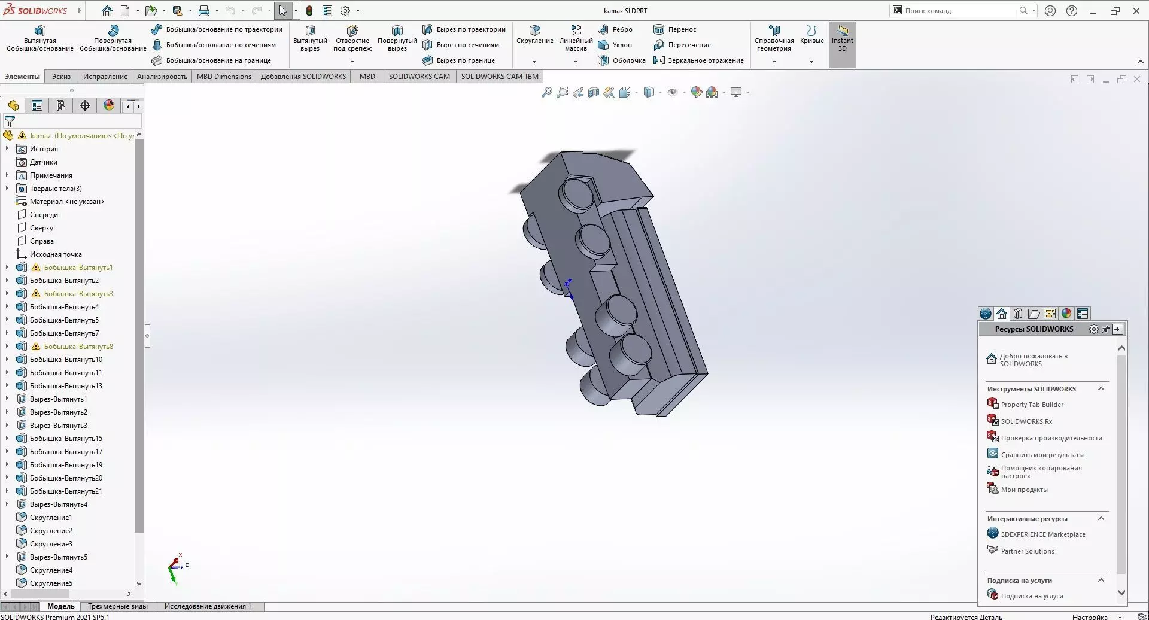Open Partner Solutions link
The height and width of the screenshot is (620, 1149).
(x=1027, y=551)
